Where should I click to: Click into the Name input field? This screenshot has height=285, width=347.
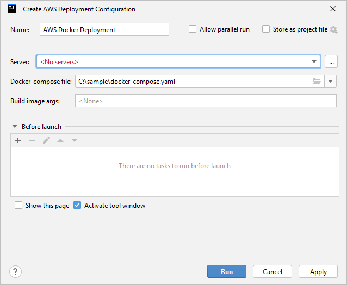click(104, 29)
